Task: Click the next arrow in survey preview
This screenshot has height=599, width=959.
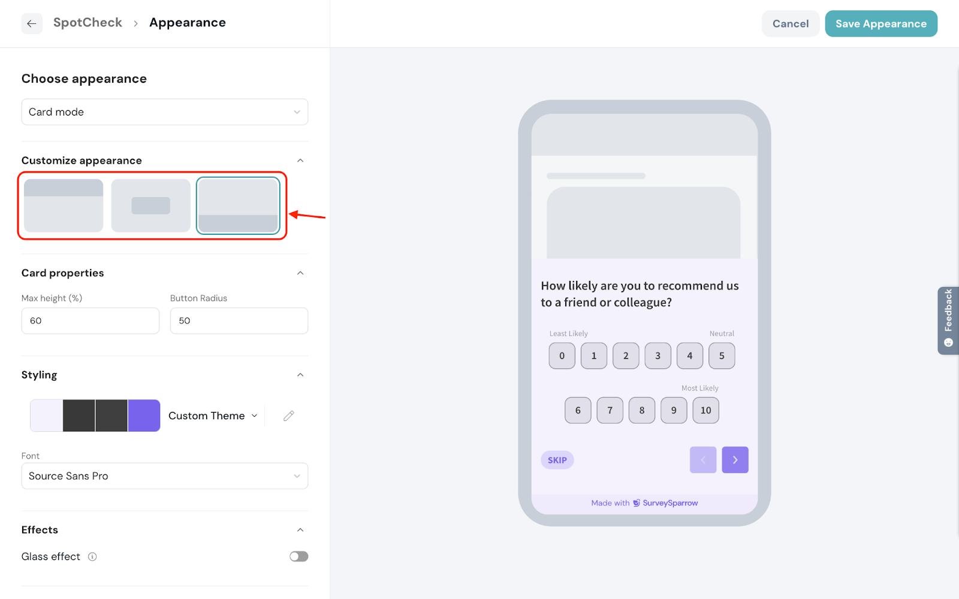Action: click(x=735, y=460)
